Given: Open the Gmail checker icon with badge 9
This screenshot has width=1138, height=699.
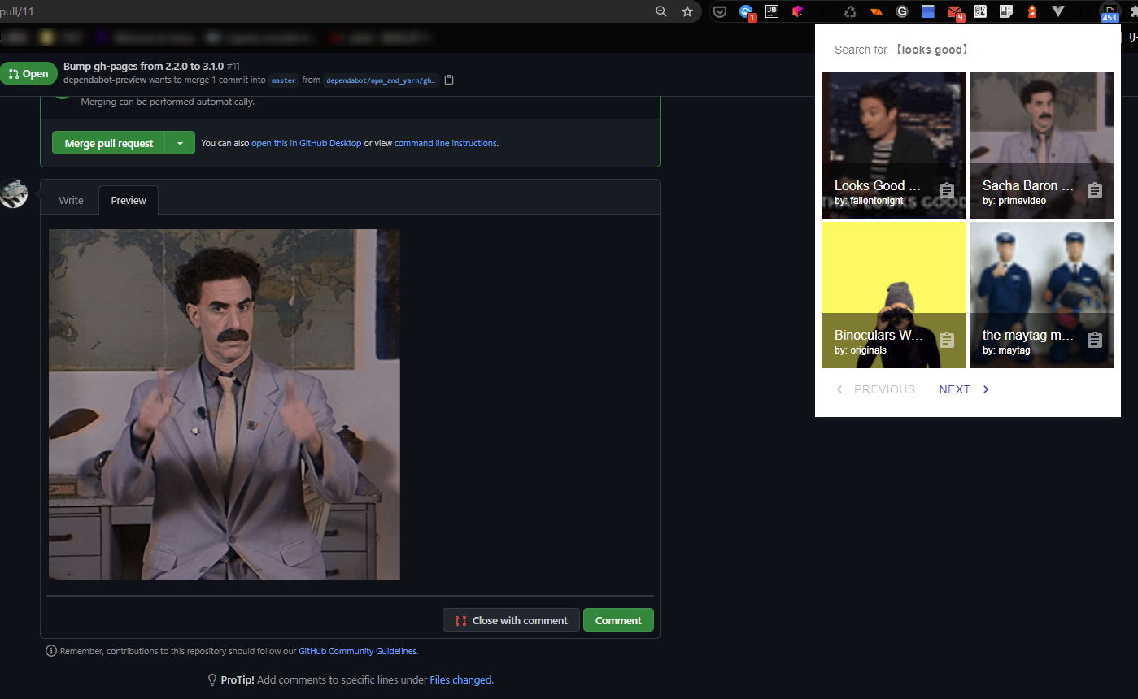Looking at the screenshot, I should (955, 11).
